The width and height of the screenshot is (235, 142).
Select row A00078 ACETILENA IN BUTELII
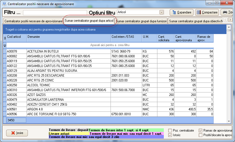pos(110,51)
